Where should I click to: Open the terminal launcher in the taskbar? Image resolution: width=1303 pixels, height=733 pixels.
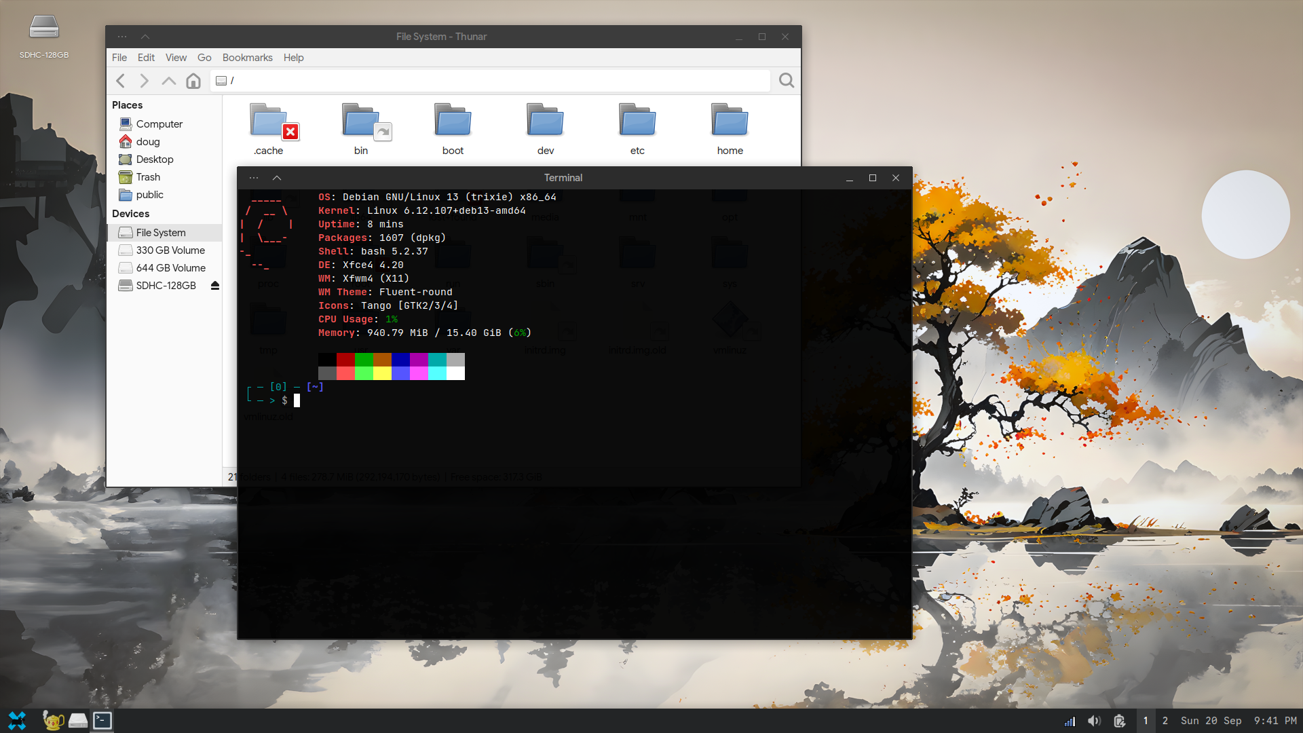102,720
